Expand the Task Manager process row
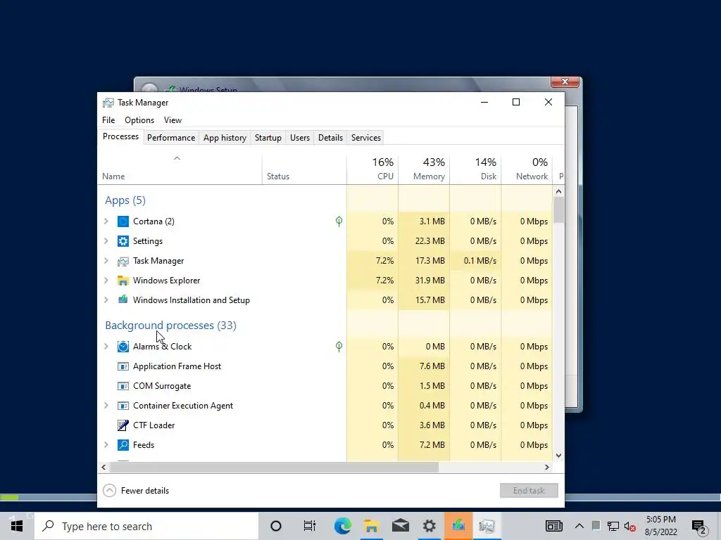 tap(106, 261)
